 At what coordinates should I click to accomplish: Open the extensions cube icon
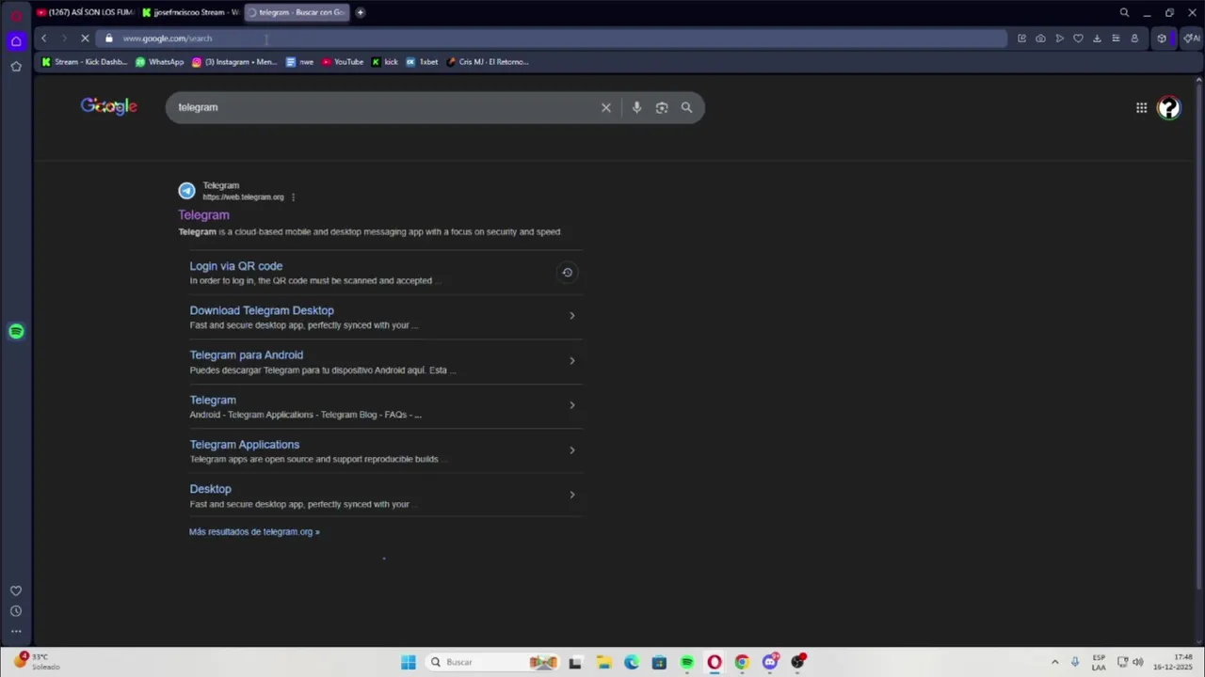[1162, 39]
